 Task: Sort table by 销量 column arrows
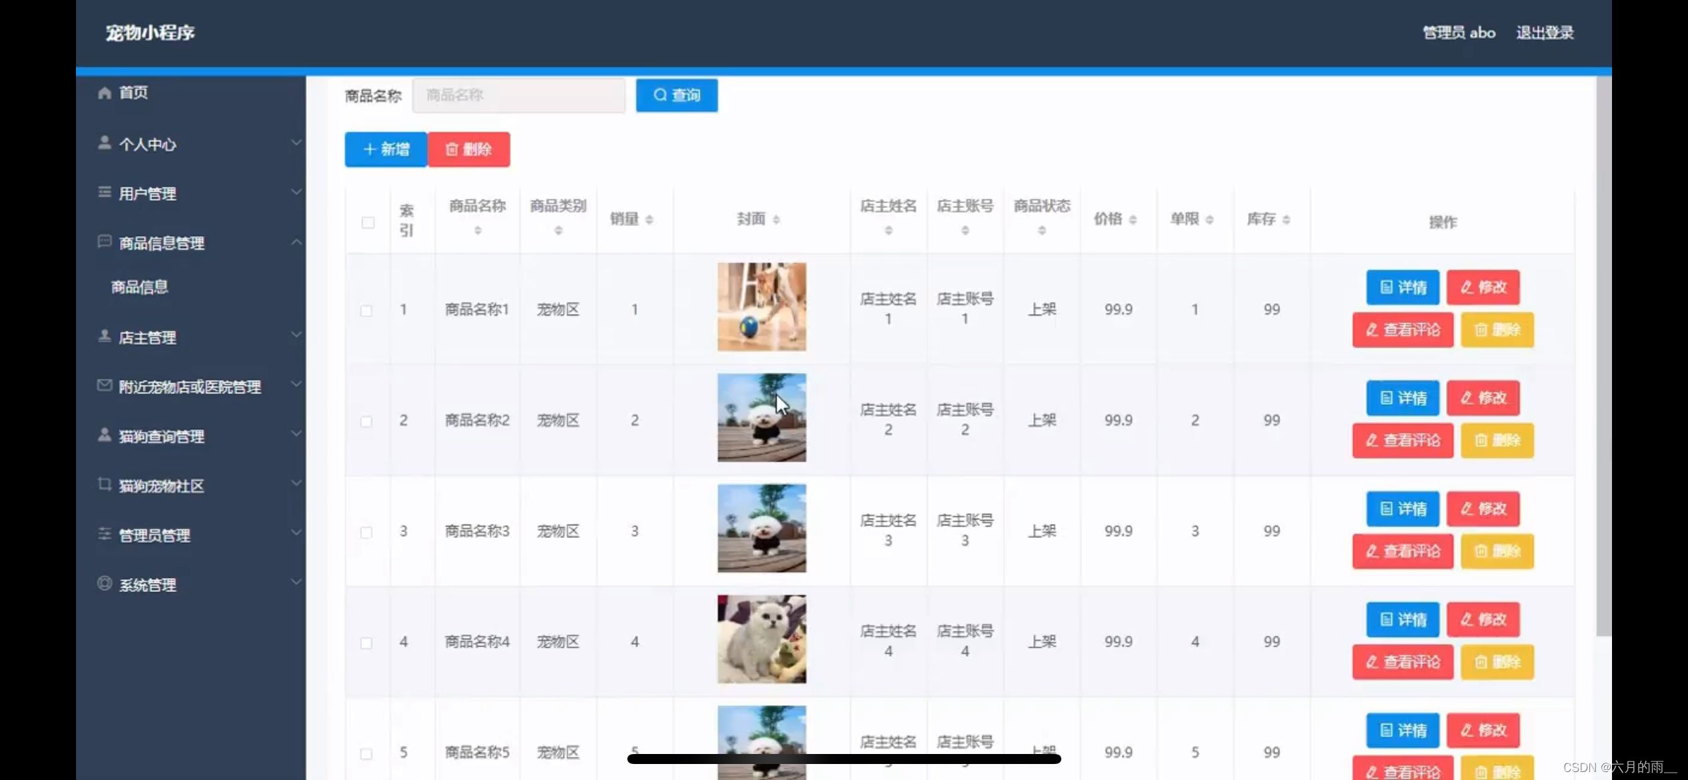tap(649, 219)
